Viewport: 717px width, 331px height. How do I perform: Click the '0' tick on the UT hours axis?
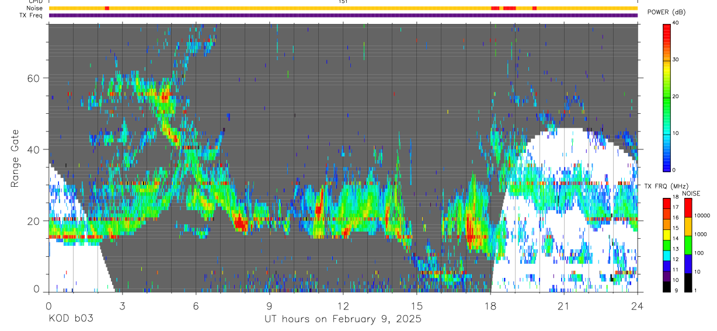pyautogui.click(x=48, y=306)
